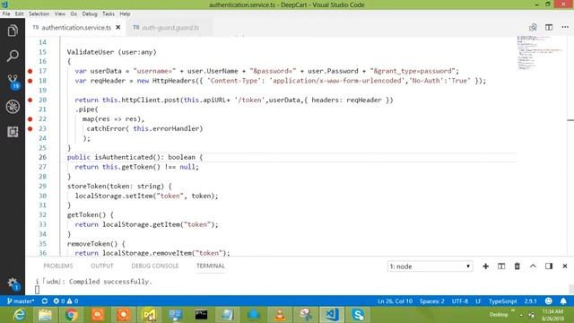Toggle breakpoint on line 17
Screen dimensions: 574x323
click(x=30, y=71)
